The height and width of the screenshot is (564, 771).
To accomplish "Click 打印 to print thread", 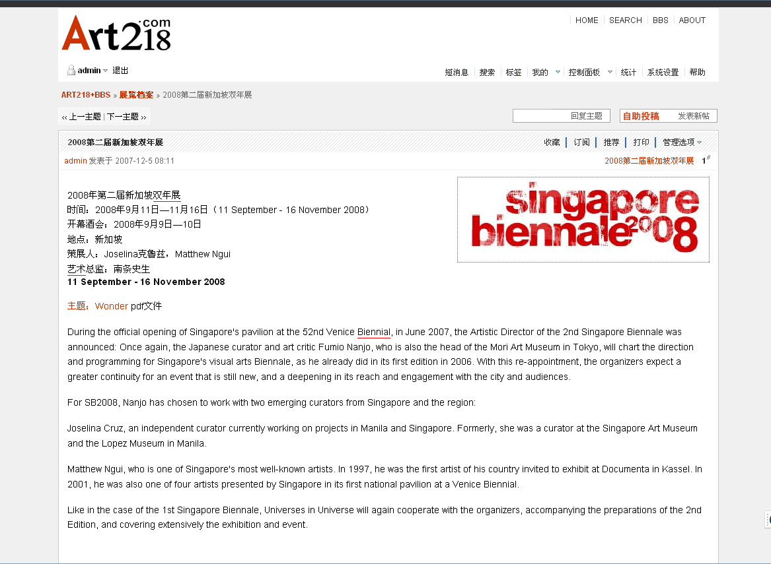I will tap(642, 142).
